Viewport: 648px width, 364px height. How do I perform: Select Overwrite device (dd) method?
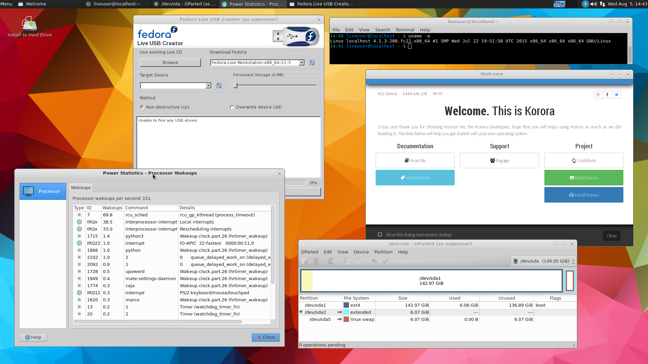[x=232, y=107]
